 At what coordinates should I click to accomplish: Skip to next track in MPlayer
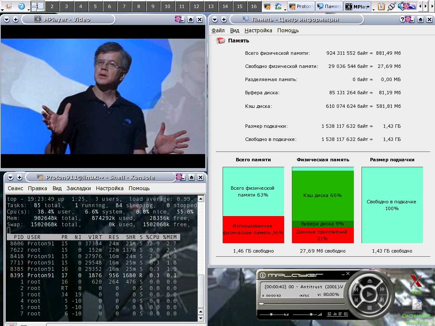click(x=382, y=299)
